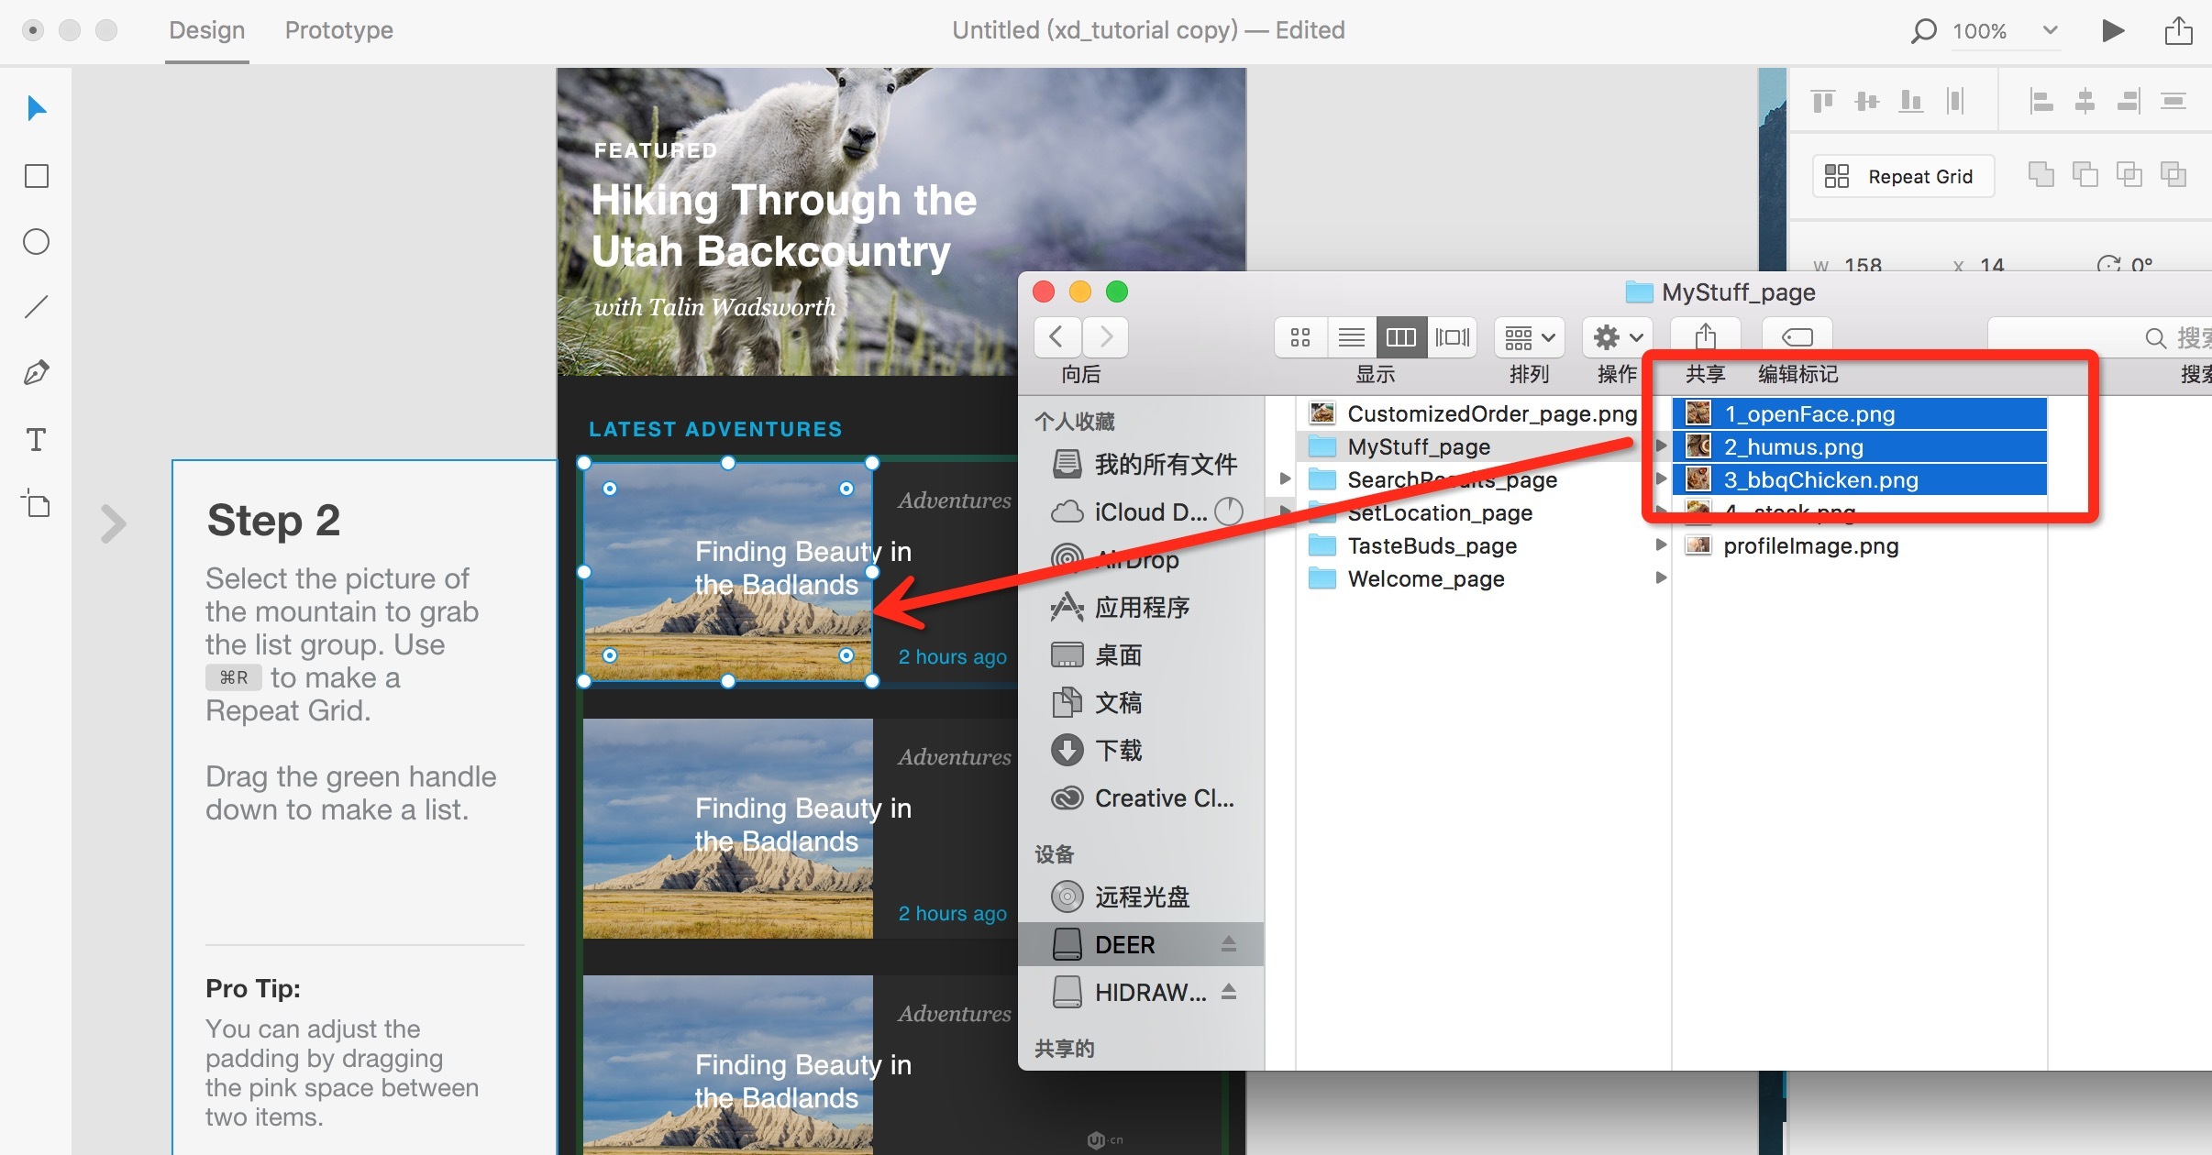
Task: Select the Text tool
Action: pyautogui.click(x=37, y=440)
